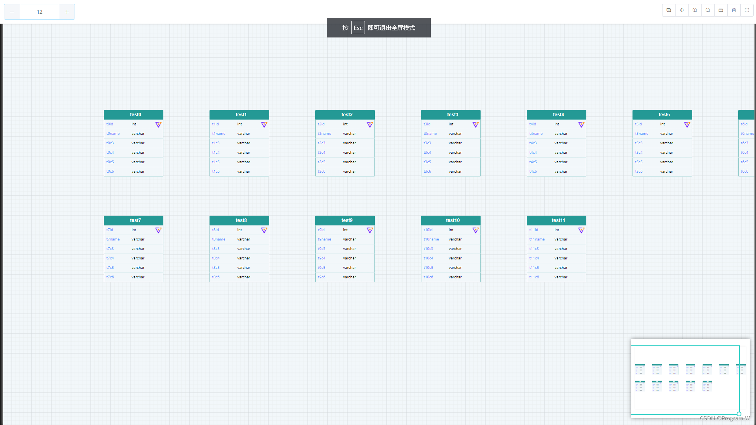Click the key icon on test0 t0id row
756x425 pixels.
[158, 125]
